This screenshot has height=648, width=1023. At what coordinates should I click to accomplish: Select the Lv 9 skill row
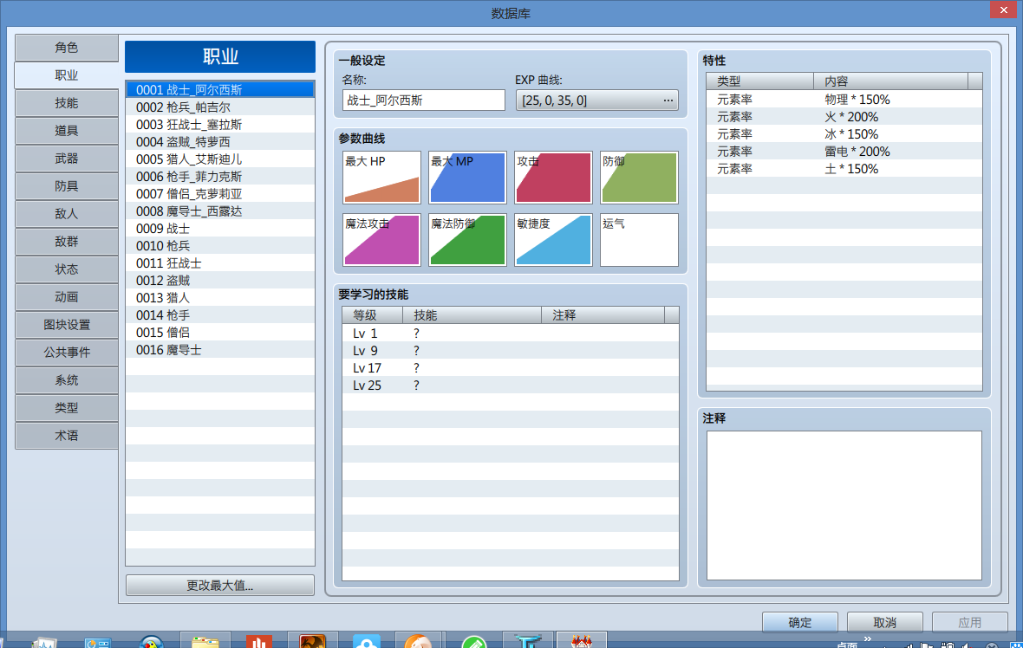click(510, 351)
